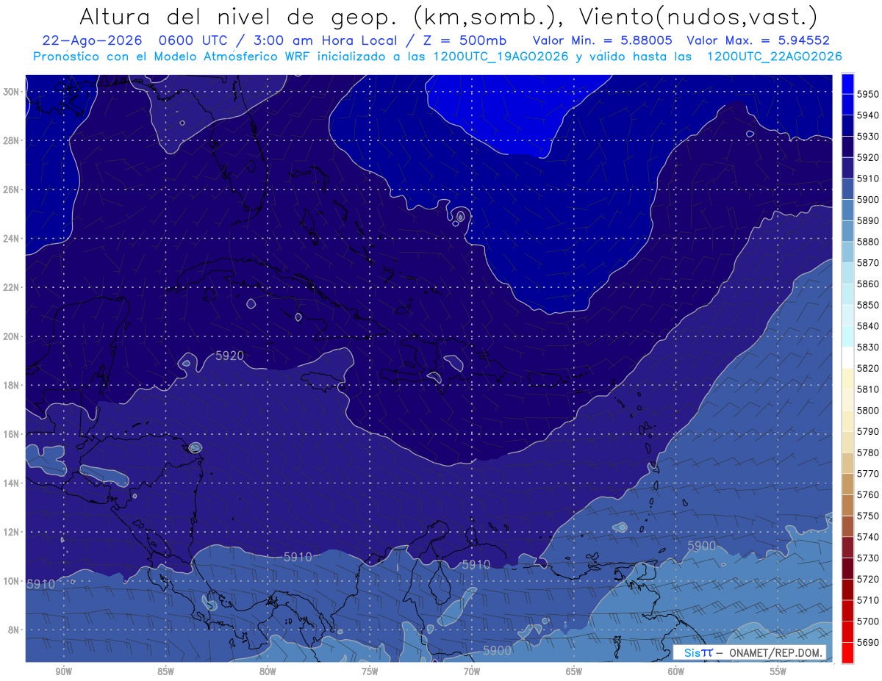Click the 18N latitude axis label
The image size is (882, 681).
[x=10, y=385]
